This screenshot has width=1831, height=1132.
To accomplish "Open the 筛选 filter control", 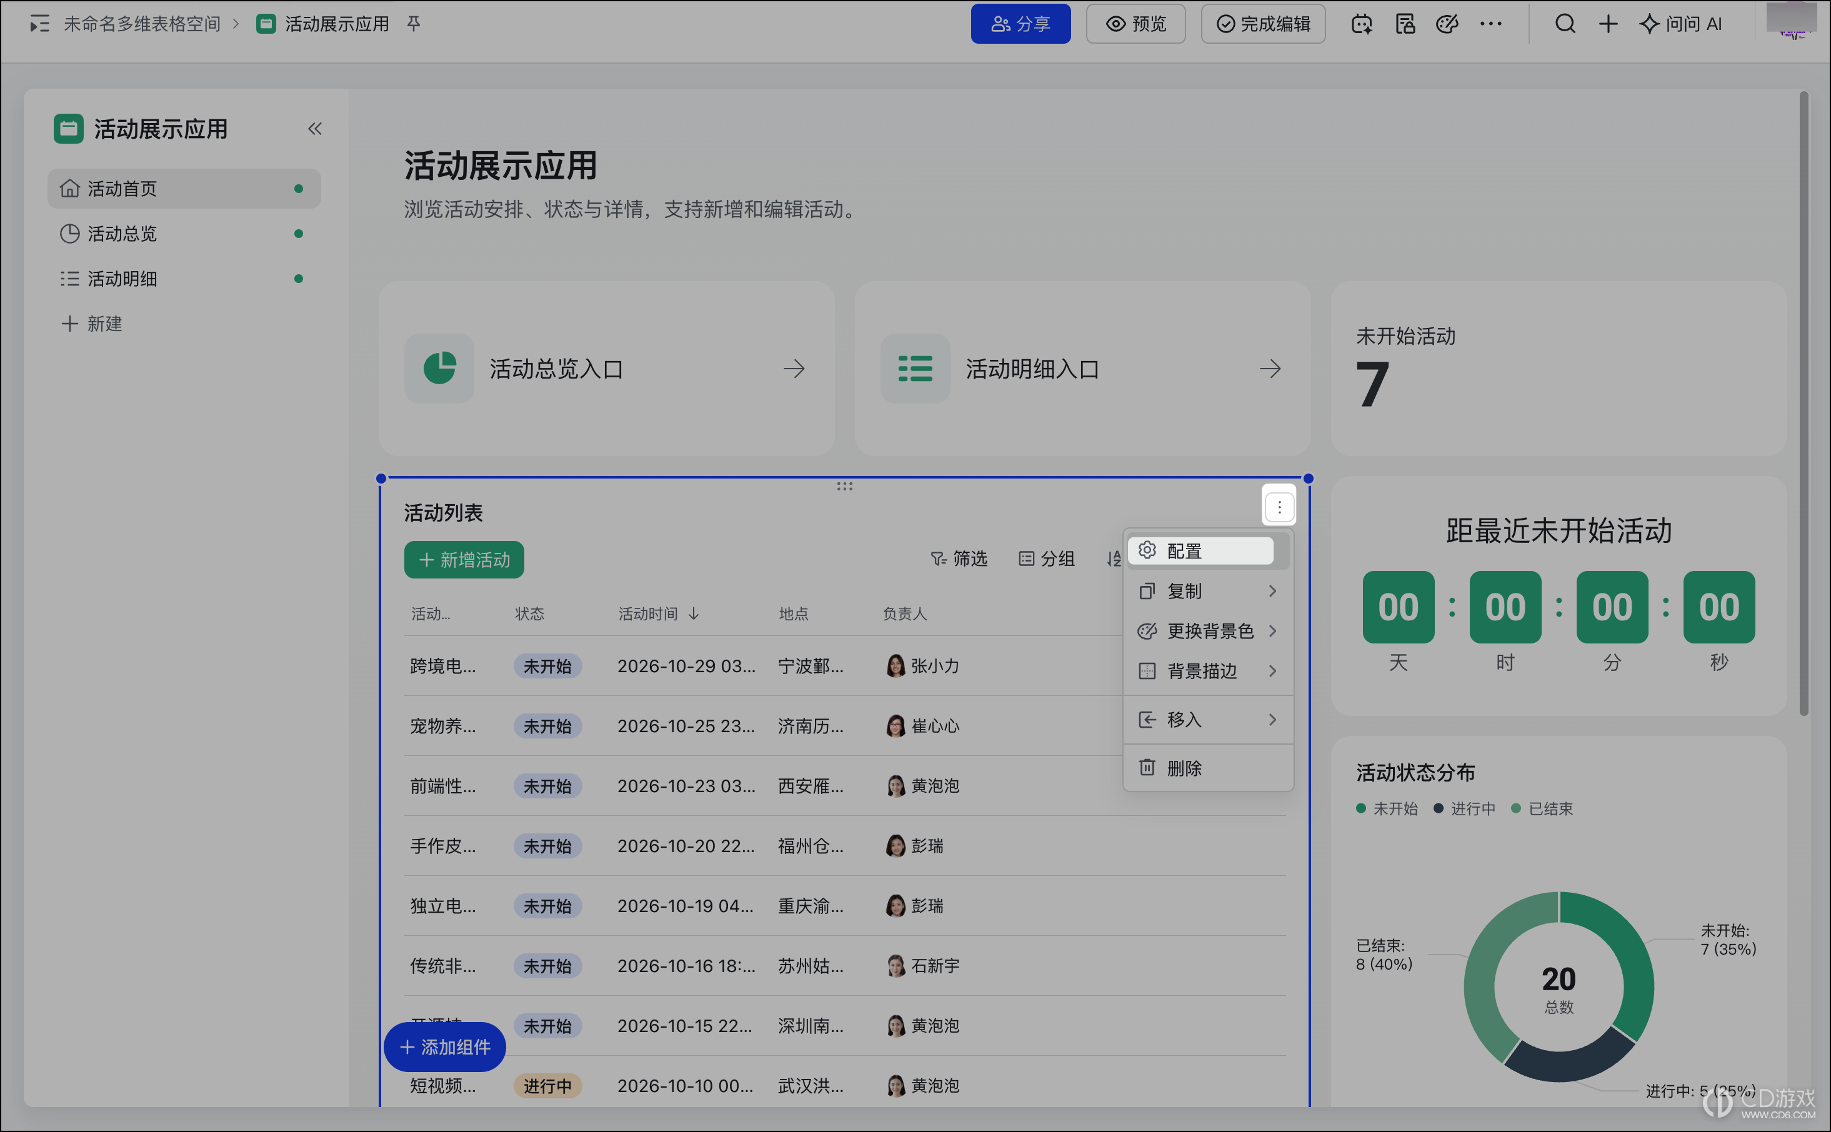I will click(x=959, y=559).
